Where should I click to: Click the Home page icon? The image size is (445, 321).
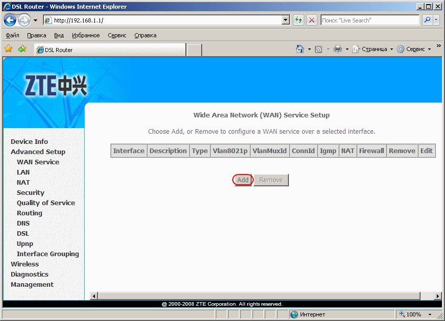(x=300, y=50)
